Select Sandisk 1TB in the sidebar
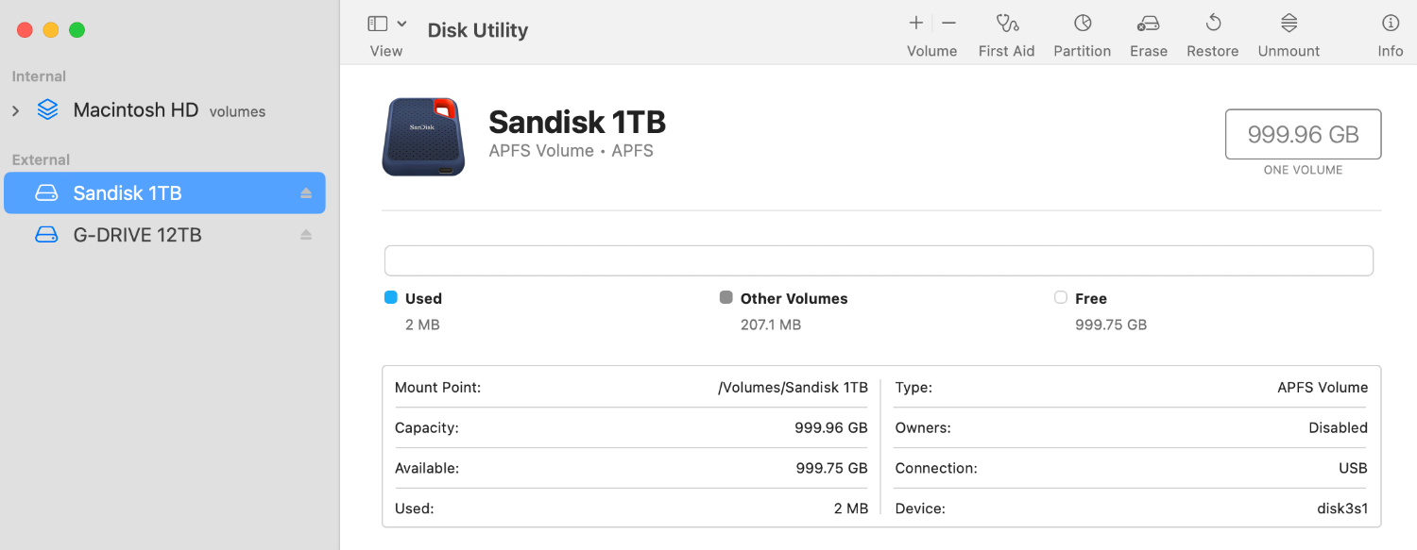 [128, 193]
